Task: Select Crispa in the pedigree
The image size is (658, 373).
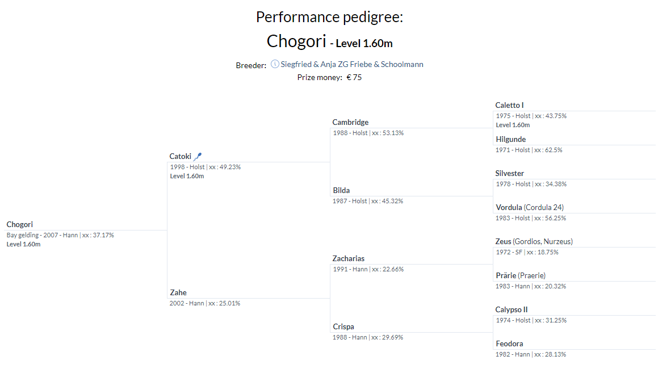Action: [x=343, y=327]
